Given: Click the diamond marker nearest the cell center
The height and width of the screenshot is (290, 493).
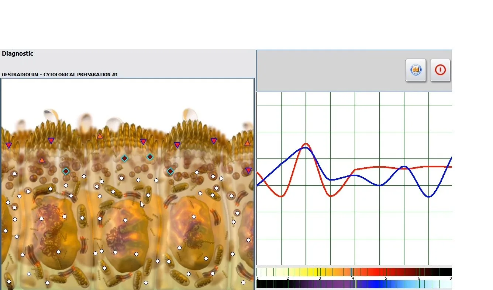Looking at the screenshot, I should pyautogui.click(x=125, y=158).
